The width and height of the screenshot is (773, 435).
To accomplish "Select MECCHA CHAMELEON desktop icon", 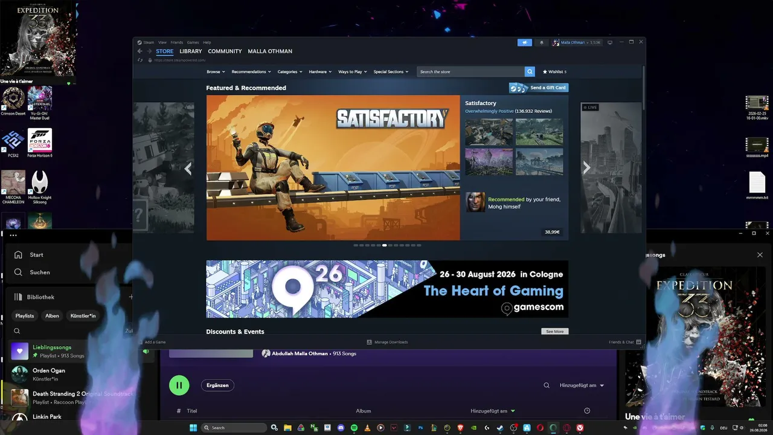I will pyautogui.click(x=13, y=187).
